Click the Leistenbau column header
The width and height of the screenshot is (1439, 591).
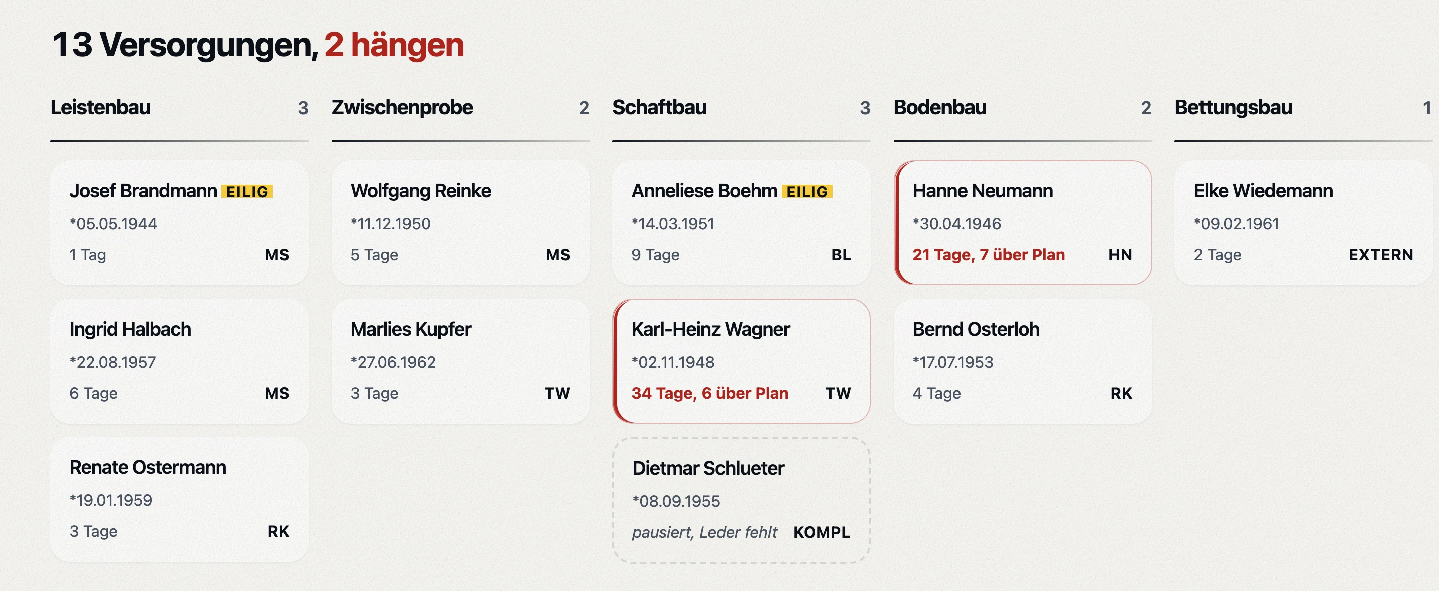(x=101, y=107)
